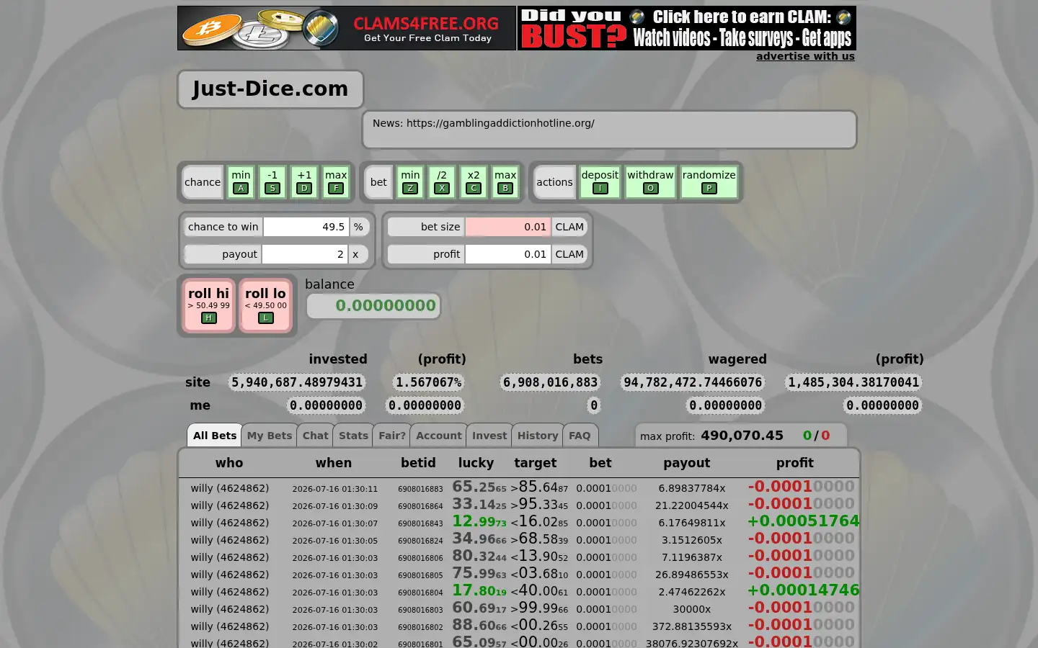Select betid 6908016806
Screen dimensions: 1038x648
pos(420,558)
